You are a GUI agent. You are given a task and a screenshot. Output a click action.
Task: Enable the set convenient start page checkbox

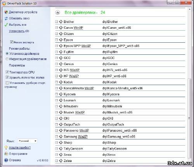pos(7,83)
